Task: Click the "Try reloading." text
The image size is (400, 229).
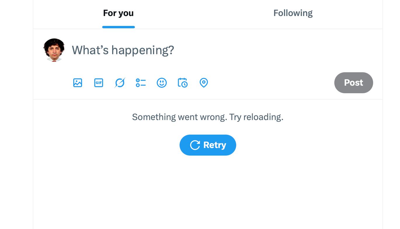Action: pyautogui.click(x=256, y=117)
